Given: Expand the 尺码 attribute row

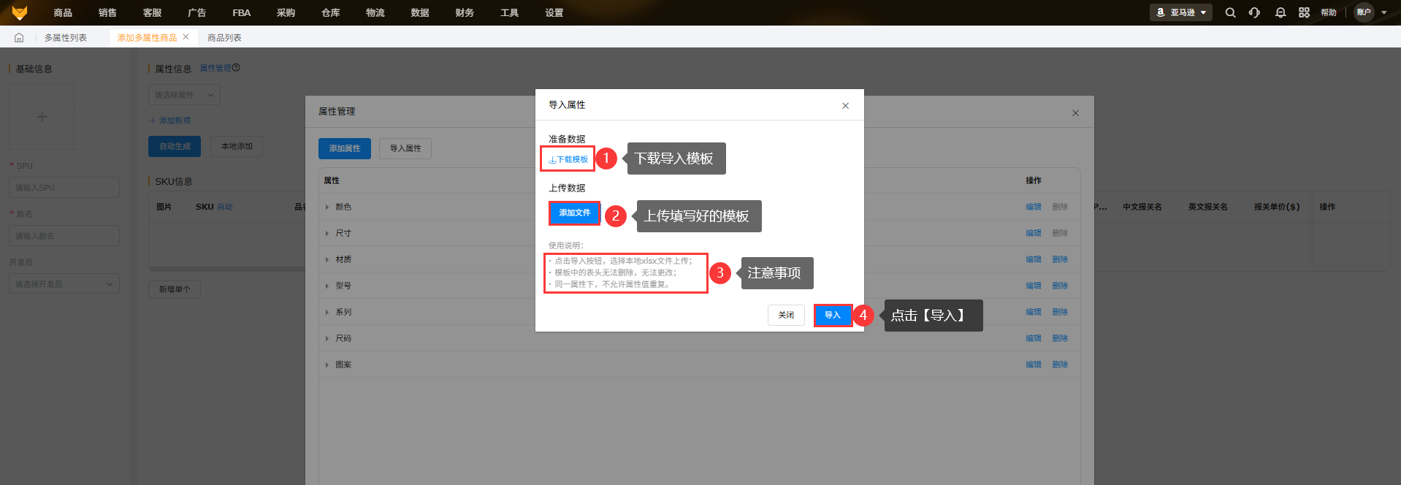Looking at the screenshot, I should [327, 339].
